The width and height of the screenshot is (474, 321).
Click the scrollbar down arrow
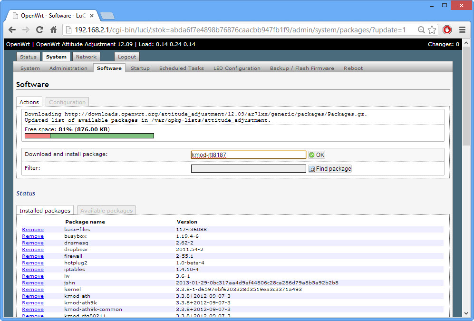(x=466, y=314)
